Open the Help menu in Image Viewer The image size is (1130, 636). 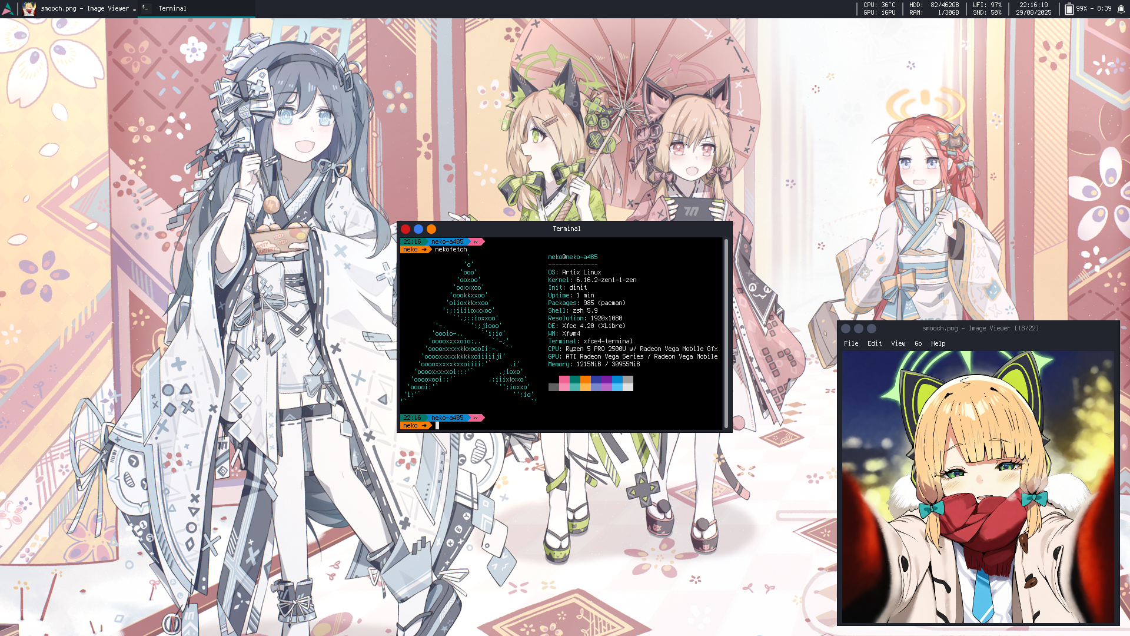coord(938,344)
